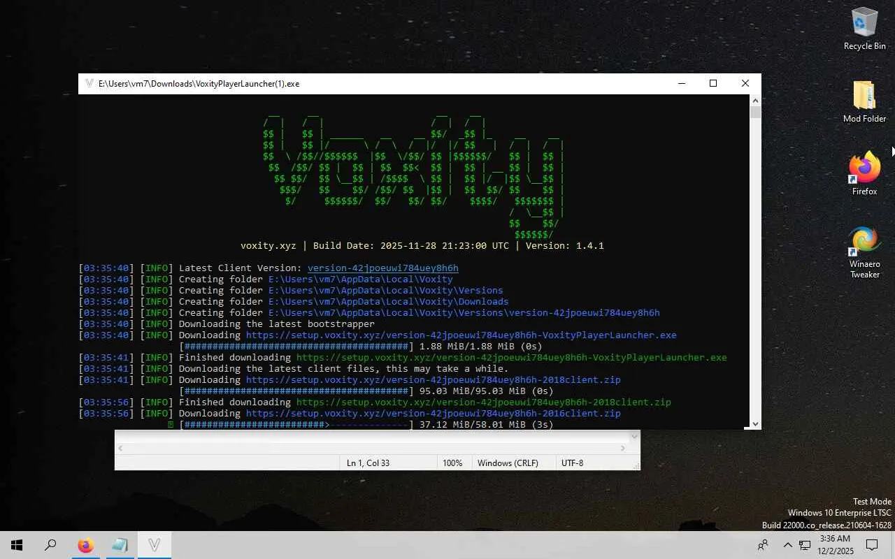Open the Windows Start menu

[17, 545]
